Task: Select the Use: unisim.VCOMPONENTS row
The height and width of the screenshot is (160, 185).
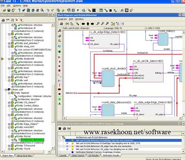Action: click(34, 50)
